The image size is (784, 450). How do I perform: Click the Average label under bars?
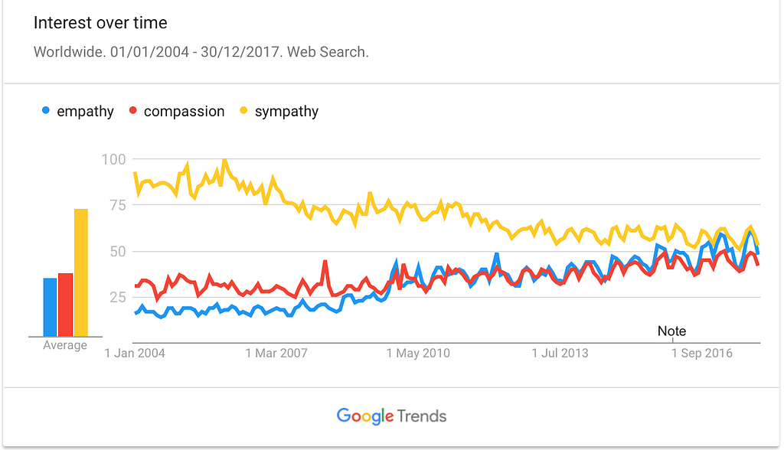(x=65, y=345)
